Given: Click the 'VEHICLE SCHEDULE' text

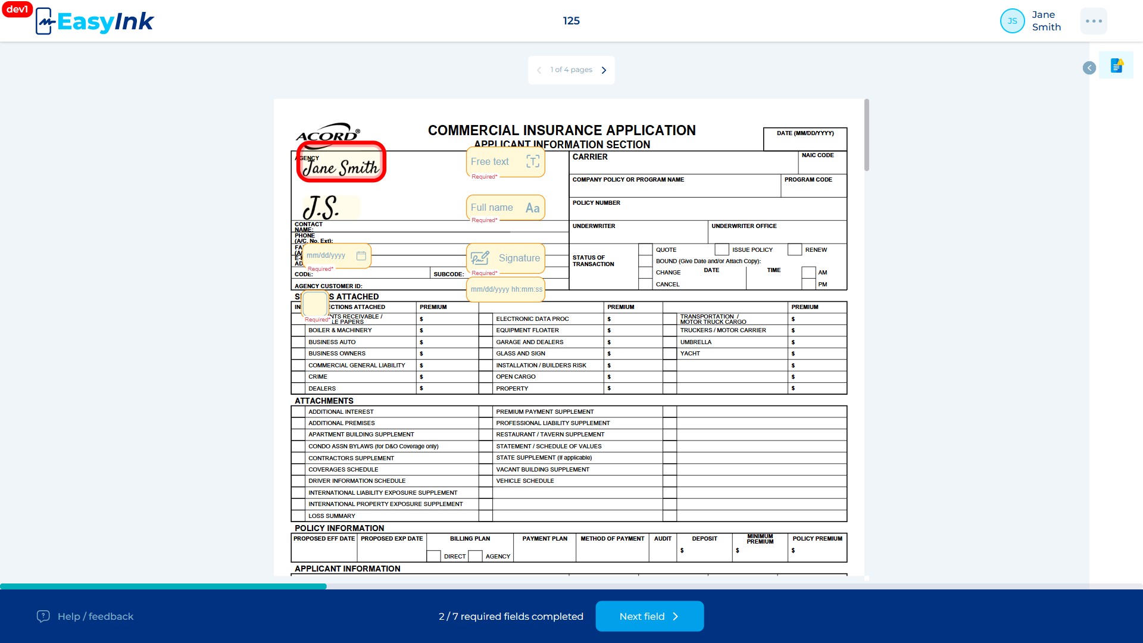Looking at the screenshot, I should click(x=524, y=481).
